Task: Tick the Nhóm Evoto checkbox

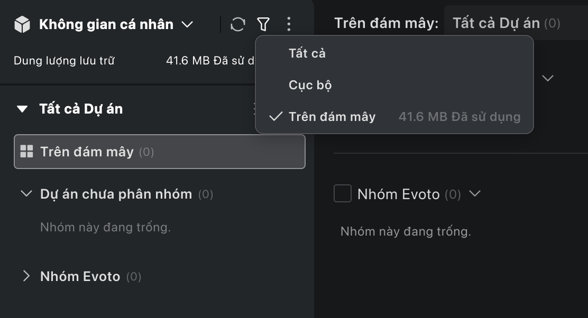Action: (x=343, y=194)
